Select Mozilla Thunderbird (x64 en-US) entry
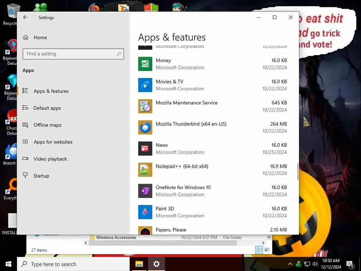This screenshot has width=361, height=271. [x=213, y=127]
